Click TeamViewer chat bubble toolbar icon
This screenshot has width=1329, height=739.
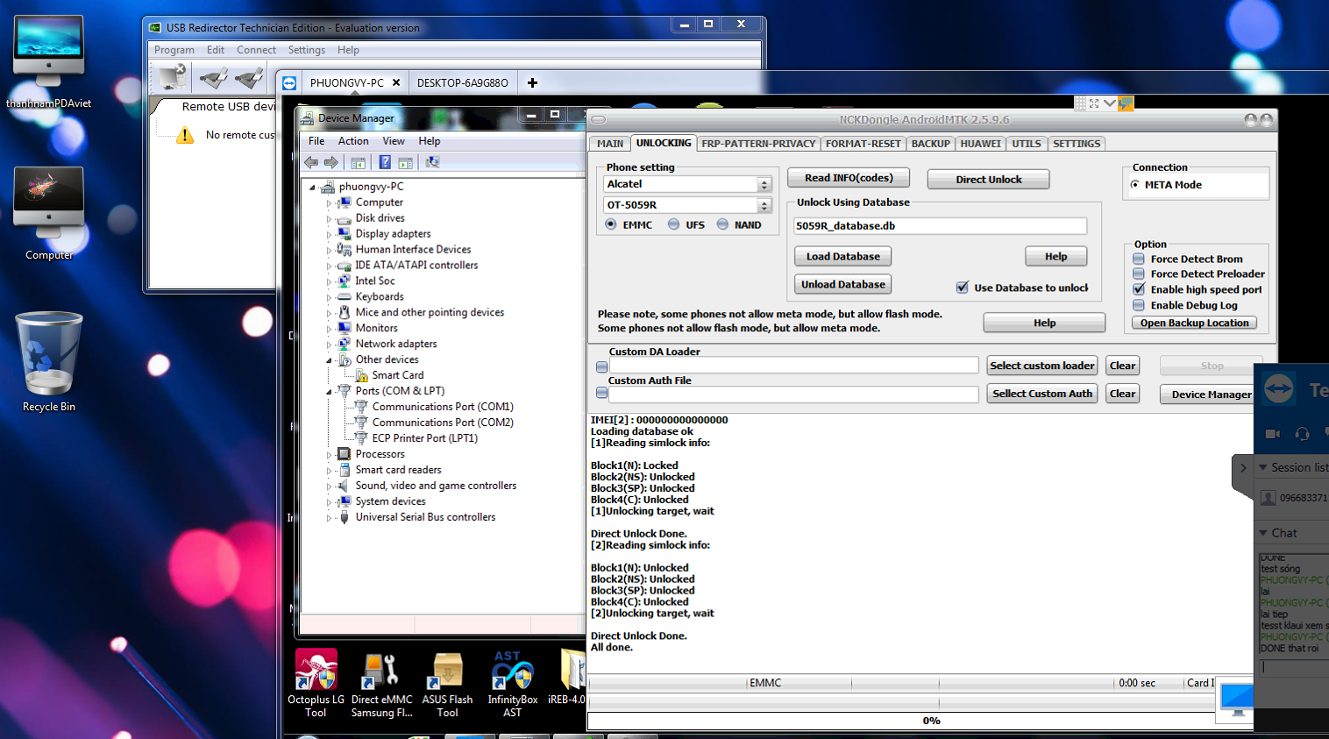(x=1126, y=103)
